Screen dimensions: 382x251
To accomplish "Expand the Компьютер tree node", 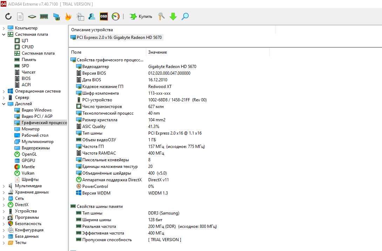I will [4, 28].
